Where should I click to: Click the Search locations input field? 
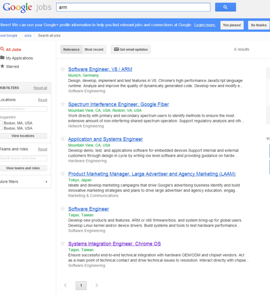click(24, 109)
